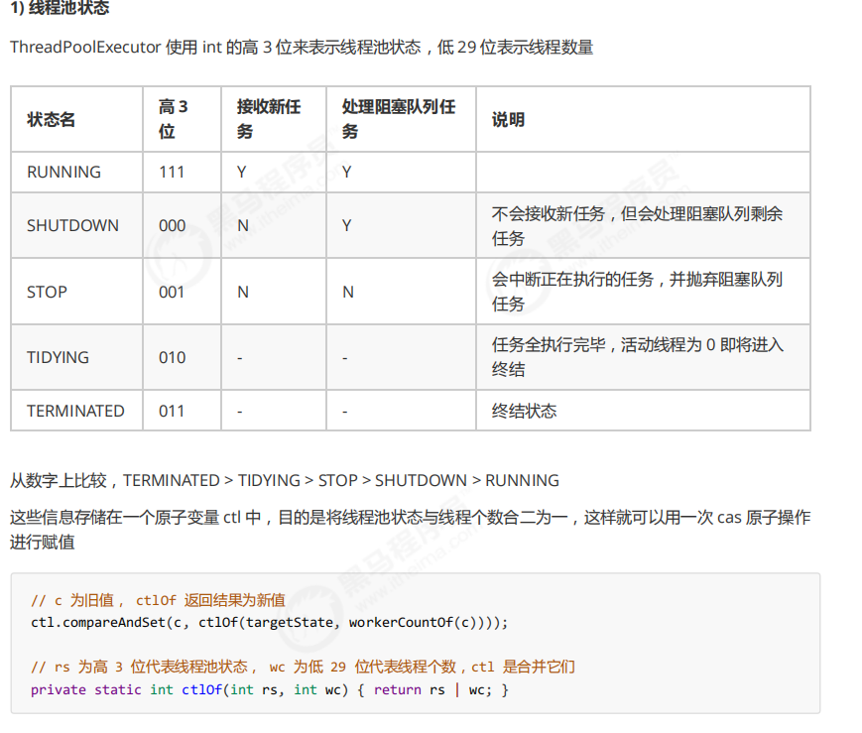Click the "private static int ctlOf" code line

click(x=269, y=689)
